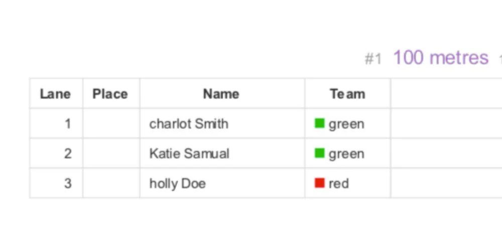Open the 100 metres event title
Screen dimensions: 502x228
point(441,58)
